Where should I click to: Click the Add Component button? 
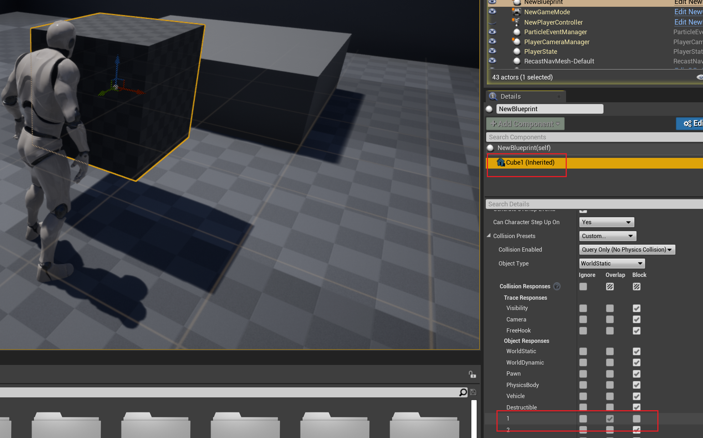[525, 124]
